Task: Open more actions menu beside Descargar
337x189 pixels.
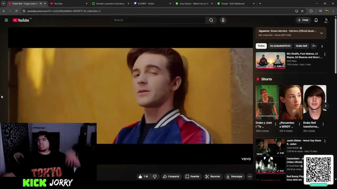Action: click(x=250, y=176)
